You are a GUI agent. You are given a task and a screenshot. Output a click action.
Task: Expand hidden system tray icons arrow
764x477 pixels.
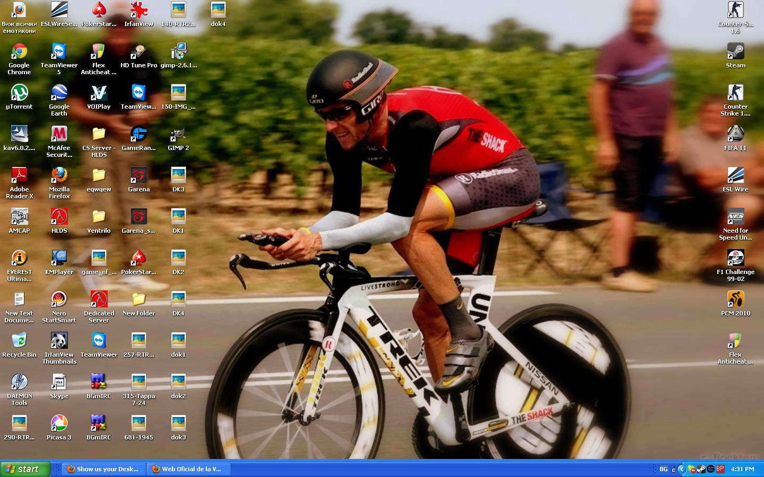point(682,469)
